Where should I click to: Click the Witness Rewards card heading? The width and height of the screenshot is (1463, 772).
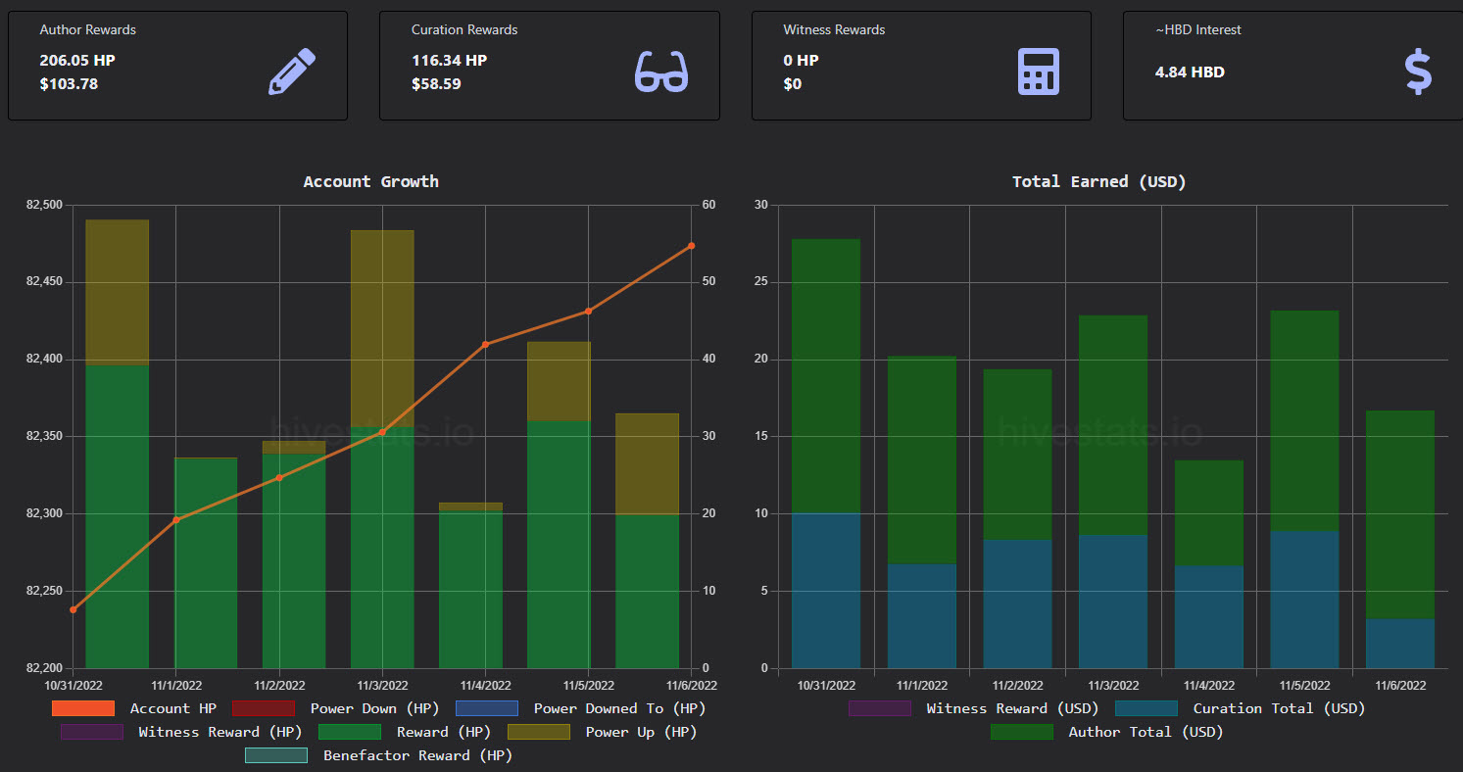(x=834, y=29)
